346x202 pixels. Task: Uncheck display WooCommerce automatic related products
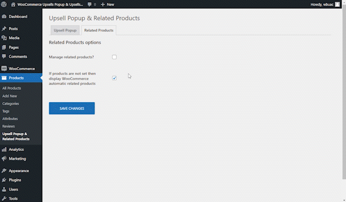tap(115, 78)
